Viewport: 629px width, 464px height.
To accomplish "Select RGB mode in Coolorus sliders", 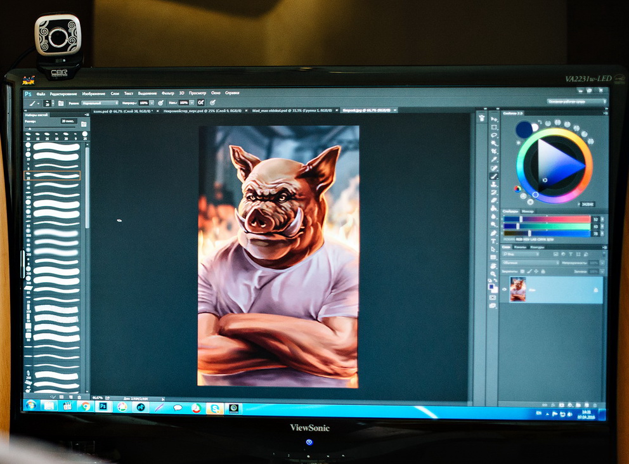I will coord(519,240).
